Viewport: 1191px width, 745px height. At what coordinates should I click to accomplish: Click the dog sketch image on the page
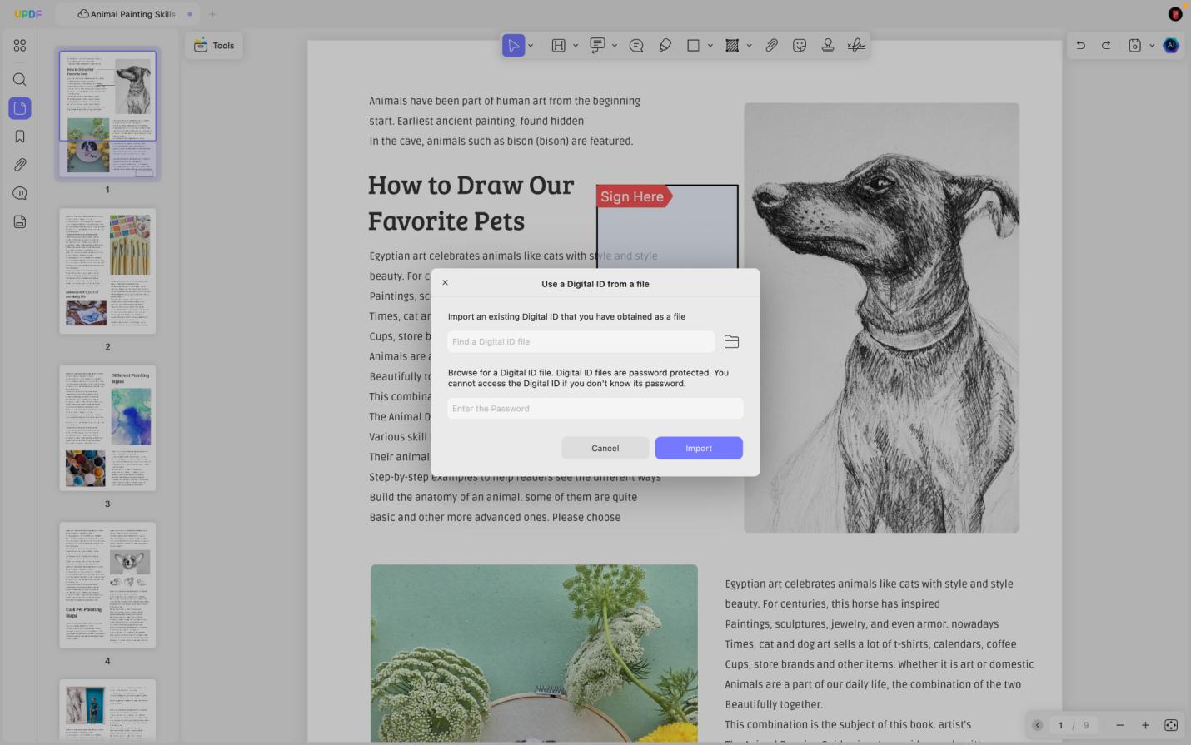coord(881,317)
